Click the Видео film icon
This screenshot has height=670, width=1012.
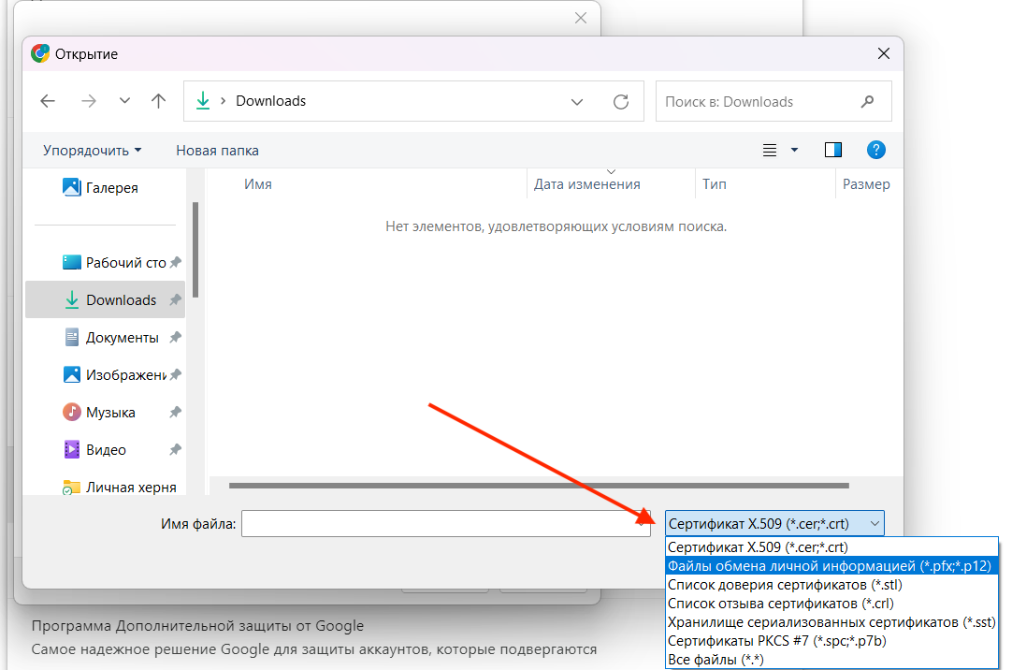point(71,449)
